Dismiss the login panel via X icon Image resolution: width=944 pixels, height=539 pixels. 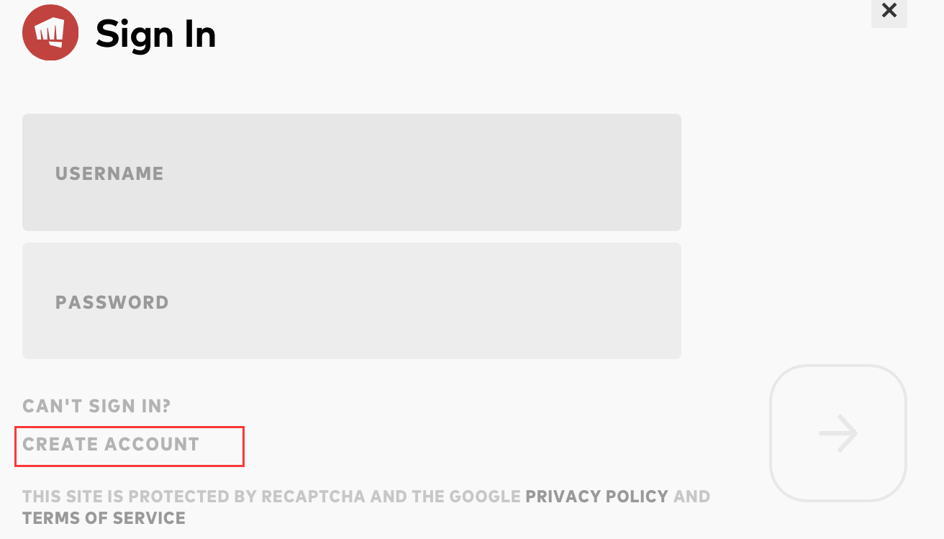889,11
